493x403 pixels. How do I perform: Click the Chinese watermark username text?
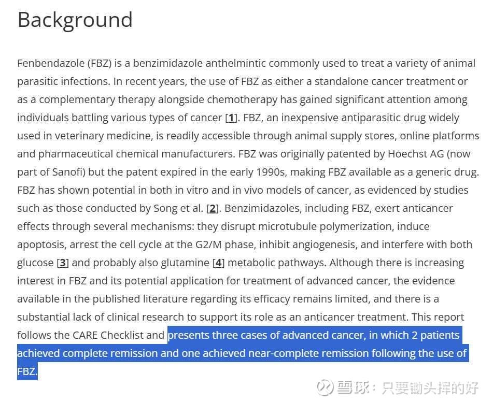(430, 388)
